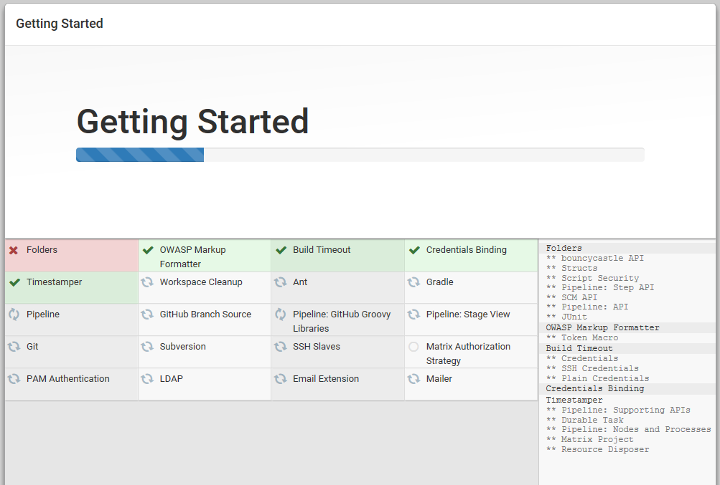Click the Folders heading in the log panel

(562, 248)
